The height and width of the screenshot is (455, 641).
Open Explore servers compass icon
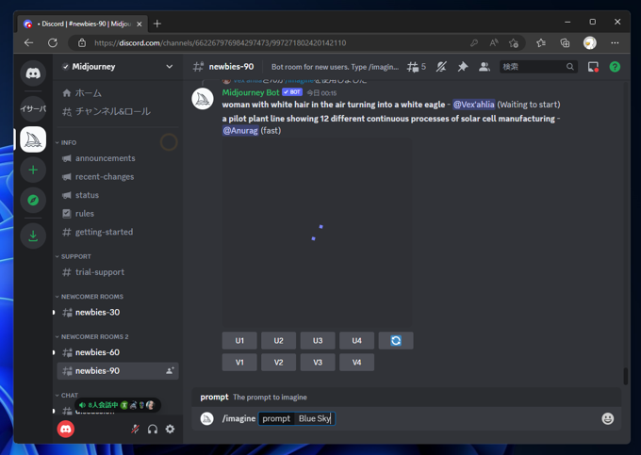(33, 200)
